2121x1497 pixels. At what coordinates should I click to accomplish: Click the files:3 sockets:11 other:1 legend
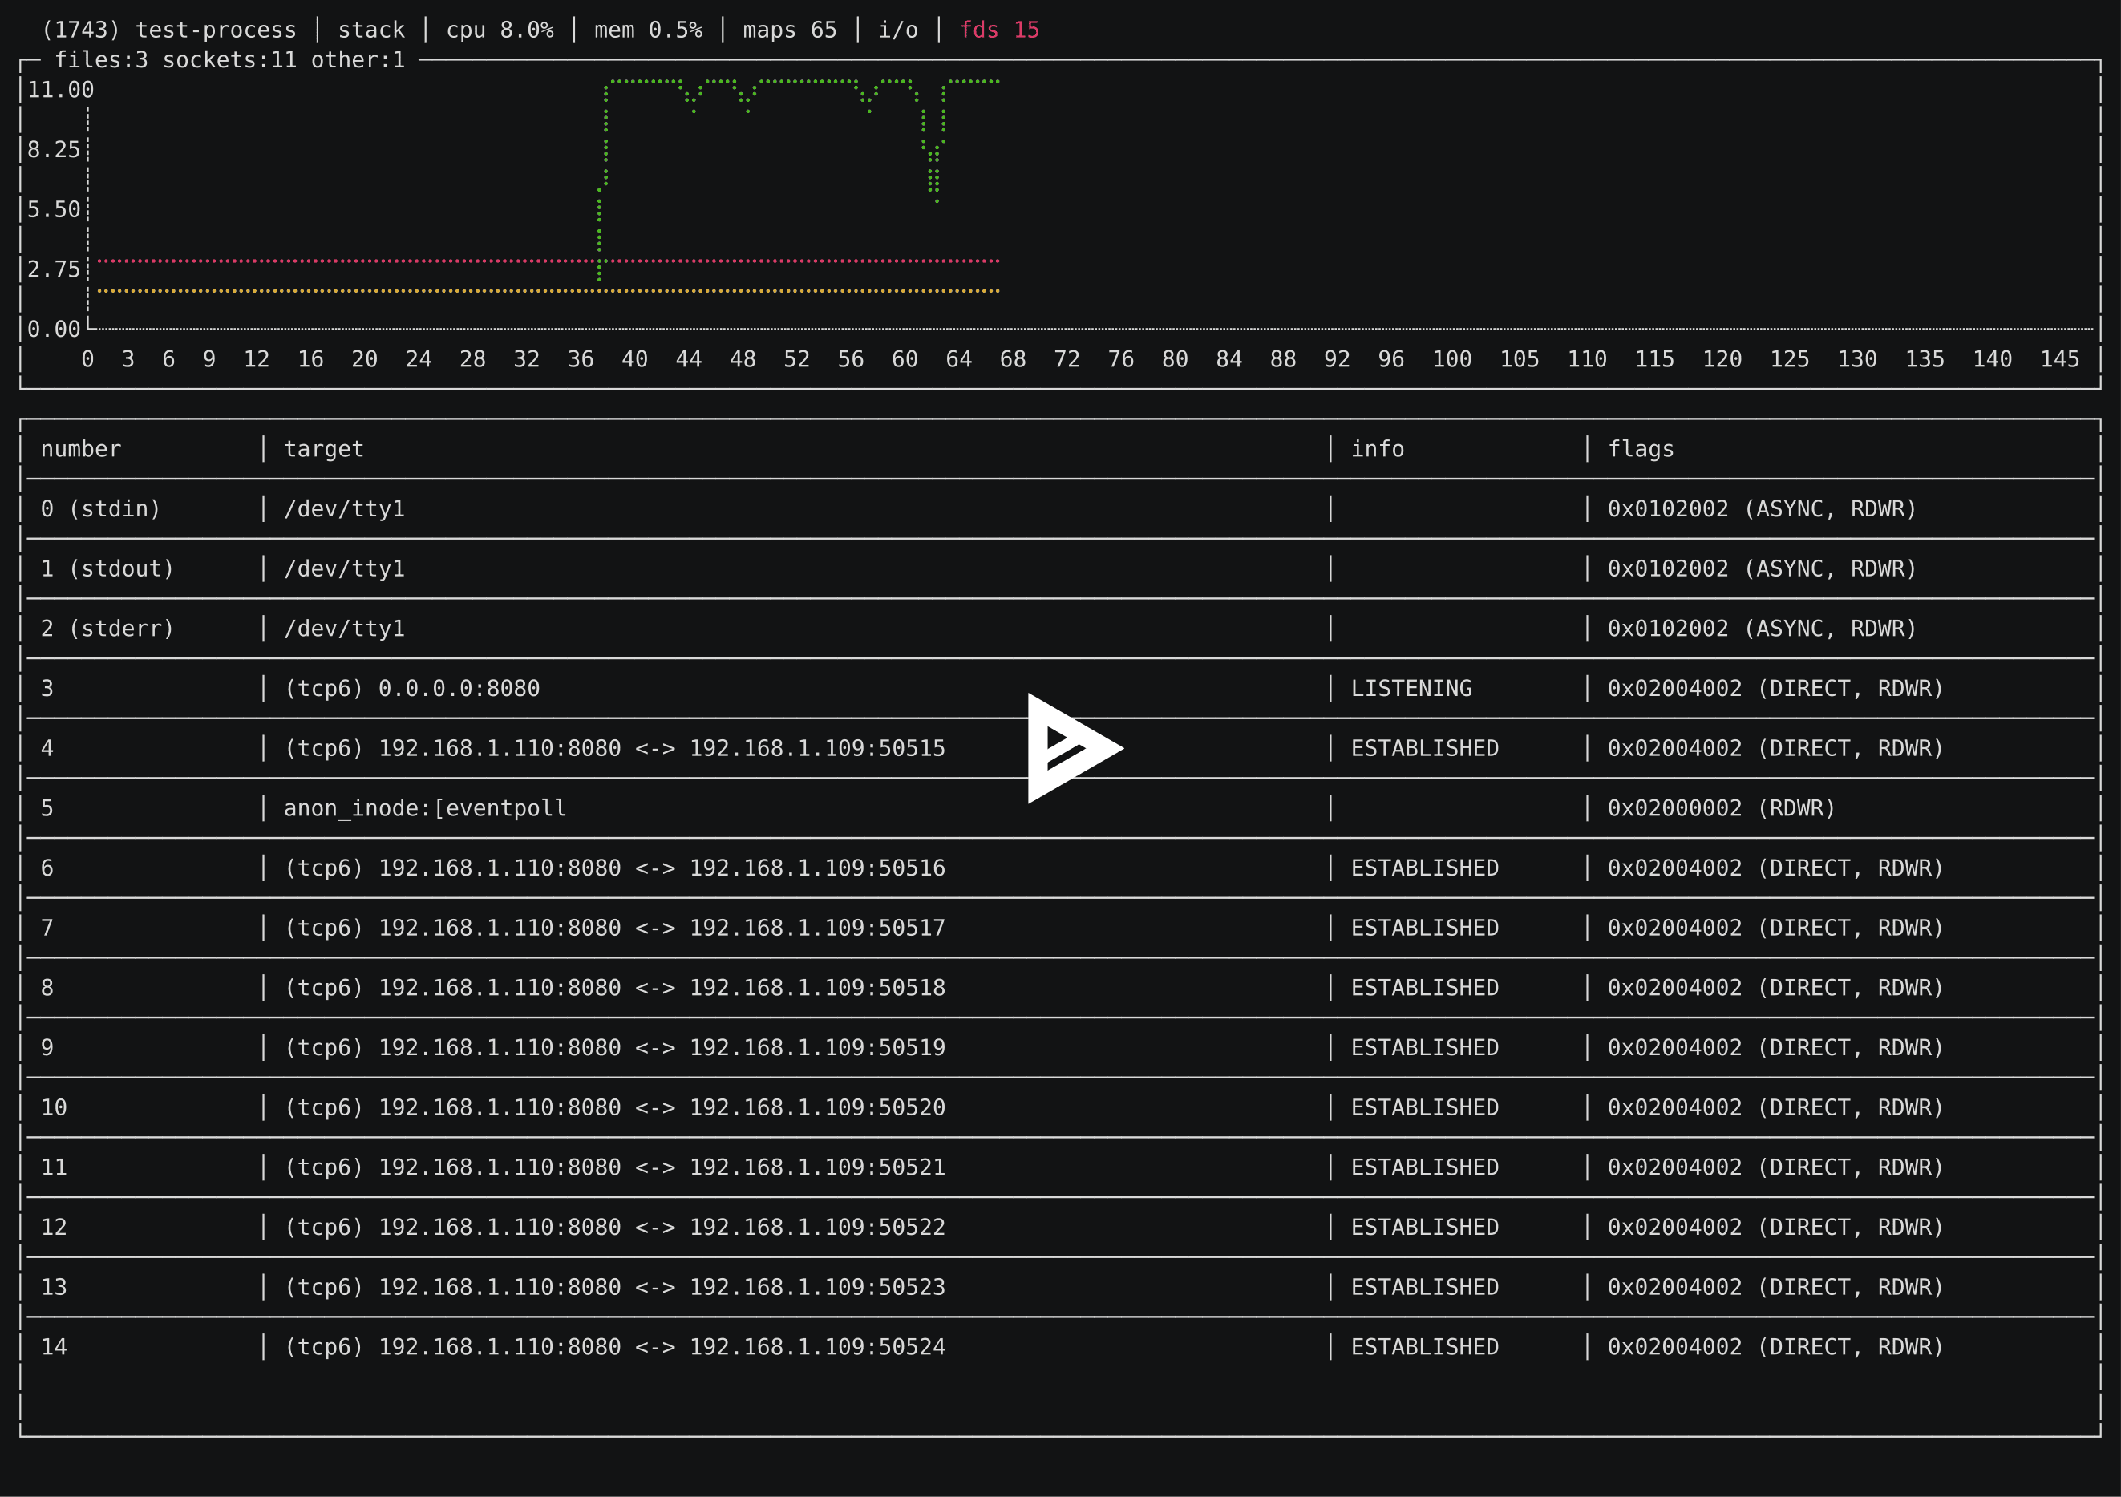pyautogui.click(x=229, y=60)
